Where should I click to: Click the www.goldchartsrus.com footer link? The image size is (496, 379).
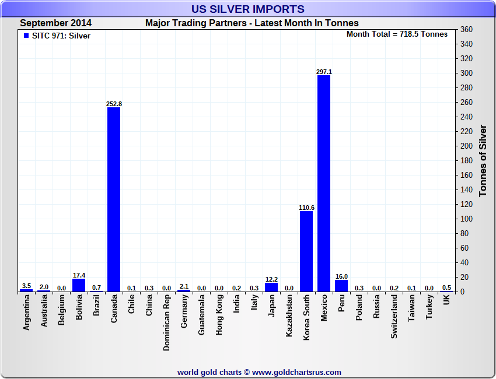point(296,372)
